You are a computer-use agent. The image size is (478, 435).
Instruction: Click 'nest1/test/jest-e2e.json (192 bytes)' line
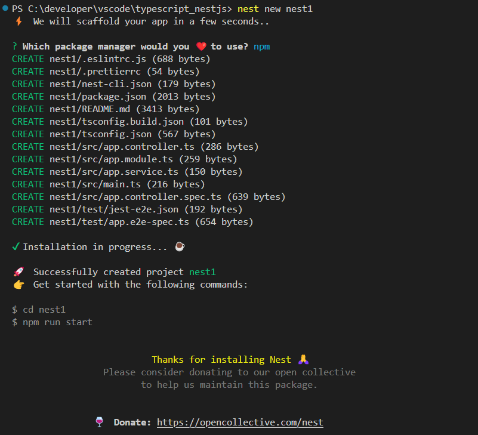pyautogui.click(x=146, y=209)
